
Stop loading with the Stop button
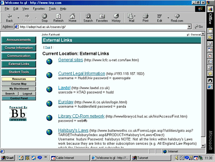tap(45, 18)
